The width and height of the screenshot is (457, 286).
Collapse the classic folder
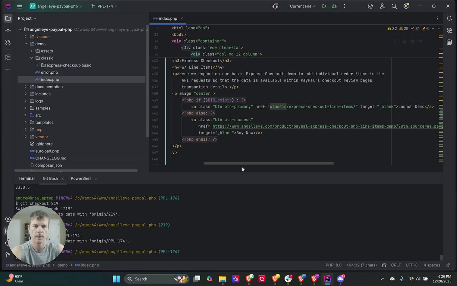tap(31, 58)
